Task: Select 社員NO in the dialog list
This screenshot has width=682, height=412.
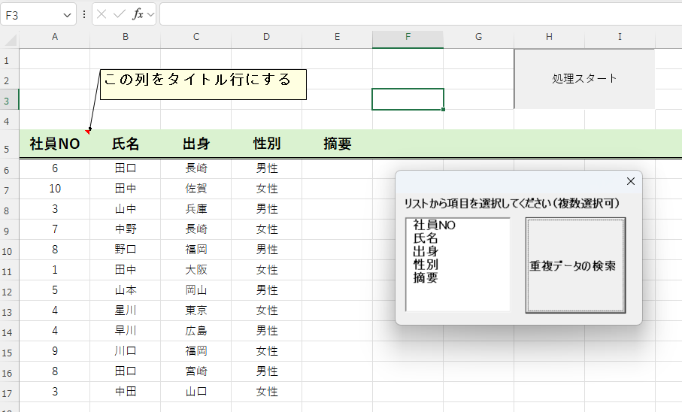Action: click(x=435, y=224)
